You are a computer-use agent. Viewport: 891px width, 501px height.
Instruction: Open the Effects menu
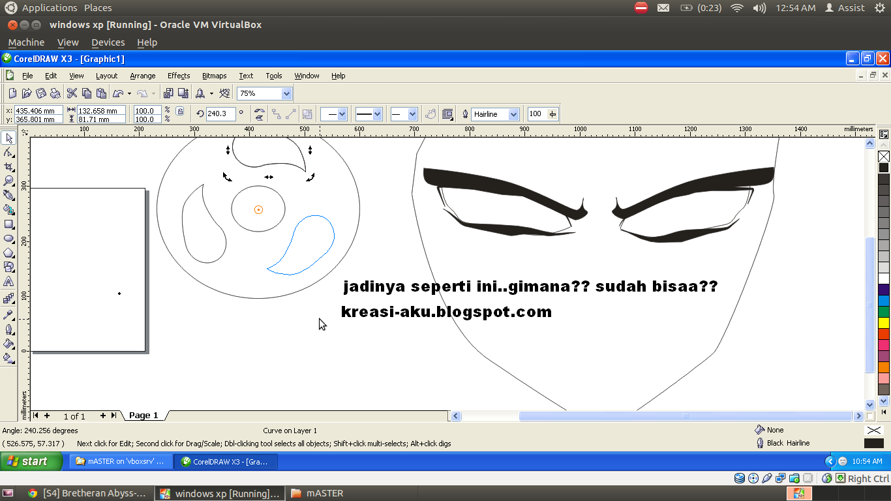(x=179, y=76)
